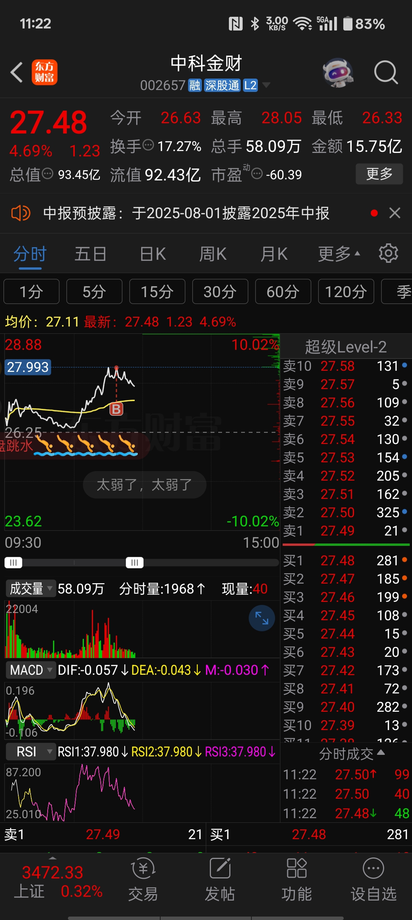Screen dimensions: 412x920
Task: Tap the back arrow icon
Action: click(17, 72)
